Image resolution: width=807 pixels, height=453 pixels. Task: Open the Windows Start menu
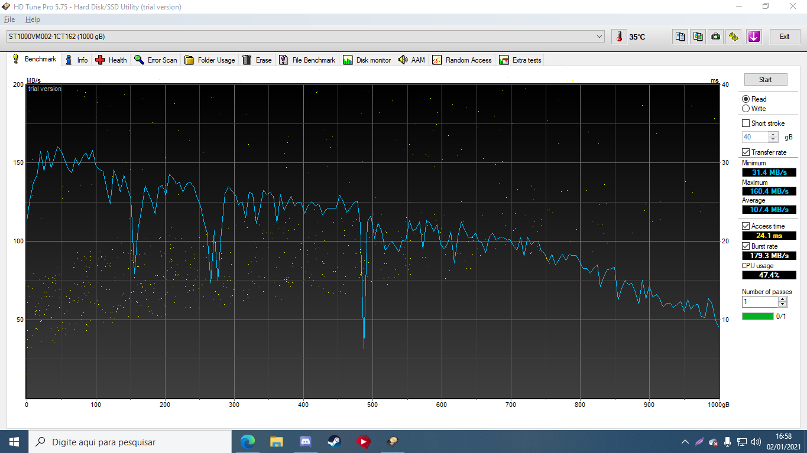(14, 442)
